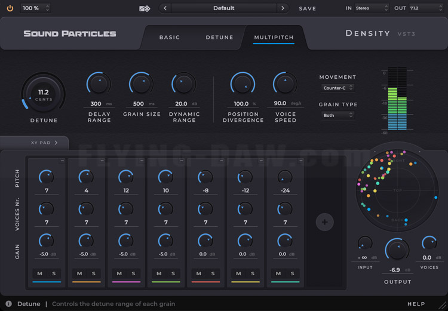Click the info icon in status bar

pos(8,304)
